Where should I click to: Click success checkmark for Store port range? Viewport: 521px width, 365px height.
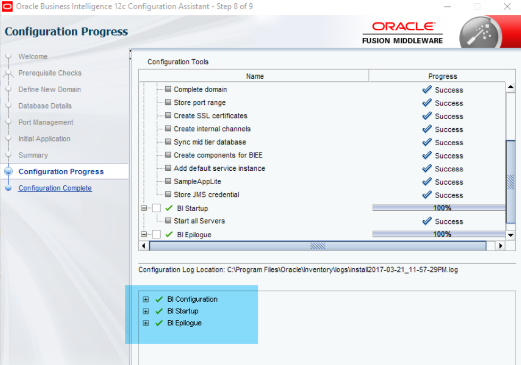pyautogui.click(x=426, y=103)
